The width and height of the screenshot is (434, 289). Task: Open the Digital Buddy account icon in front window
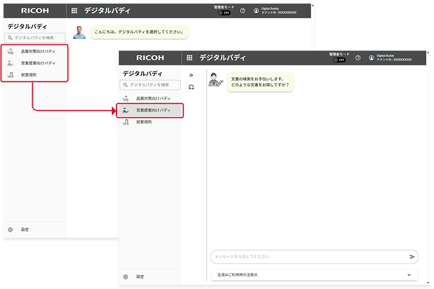point(371,58)
